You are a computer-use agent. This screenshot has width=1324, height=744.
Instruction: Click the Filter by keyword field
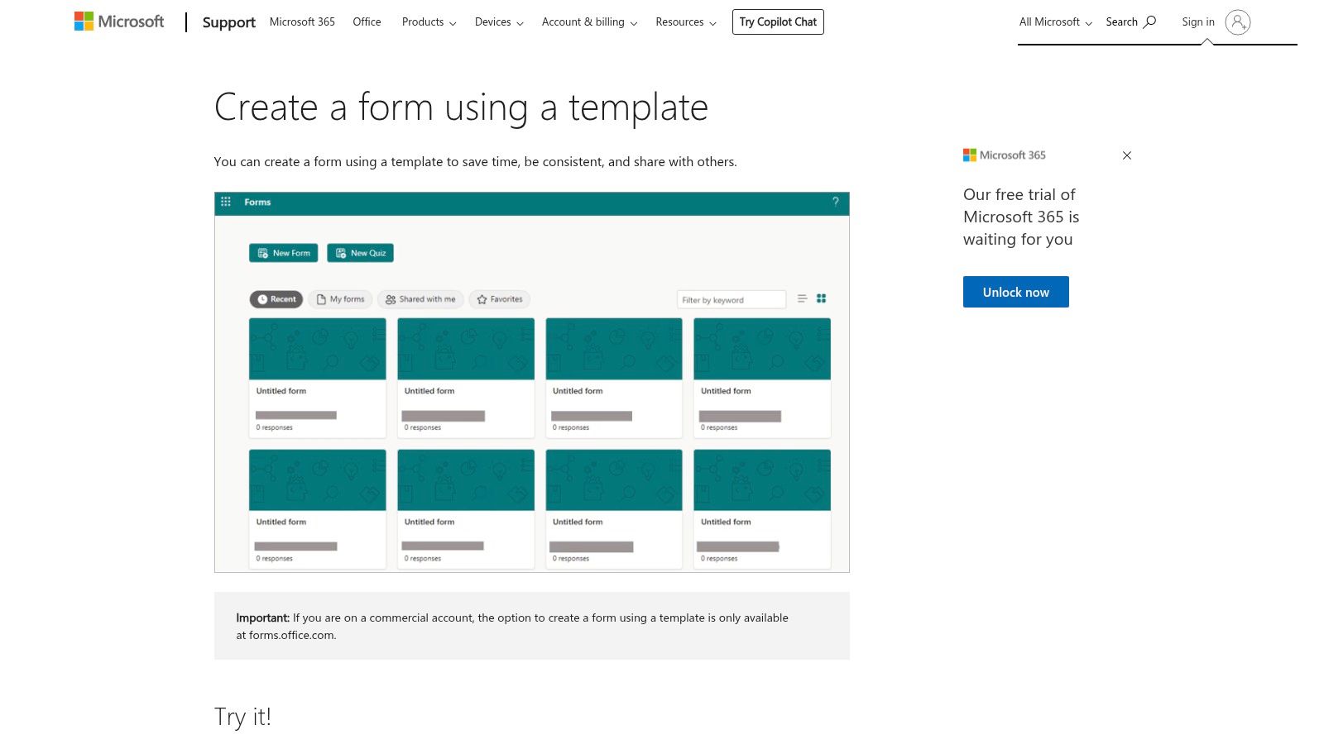point(732,298)
